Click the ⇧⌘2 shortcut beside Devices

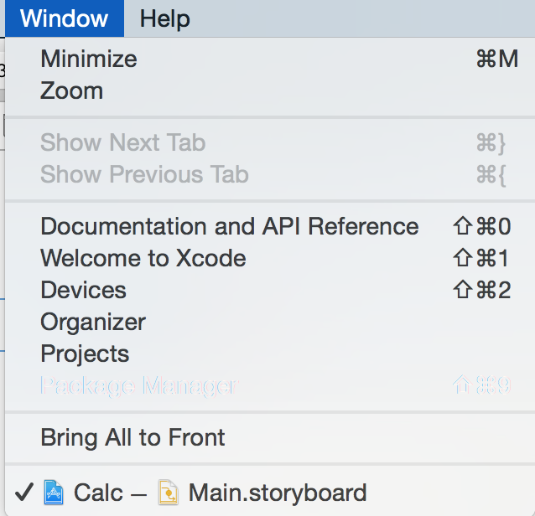(x=481, y=290)
